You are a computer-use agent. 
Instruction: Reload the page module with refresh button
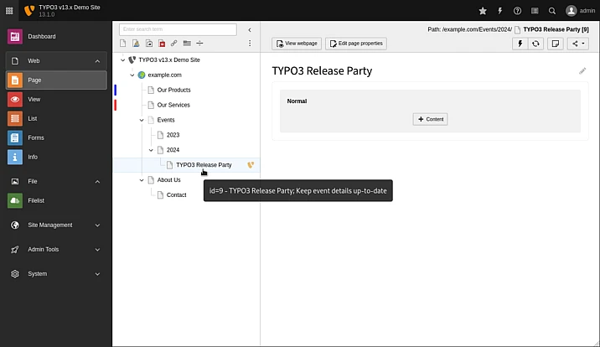[536, 44]
